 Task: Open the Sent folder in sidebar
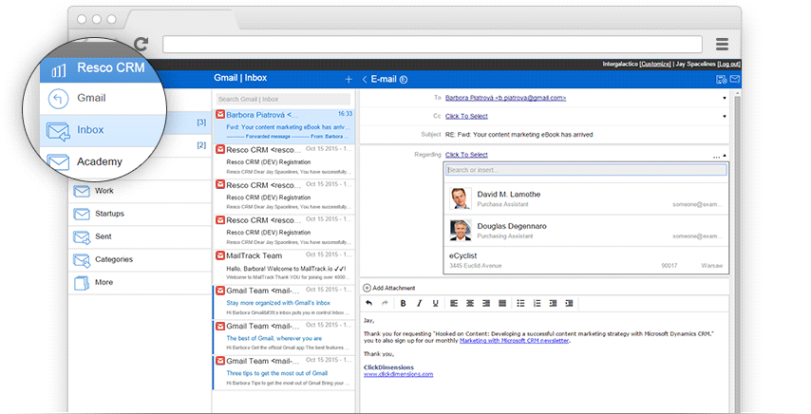click(x=103, y=236)
